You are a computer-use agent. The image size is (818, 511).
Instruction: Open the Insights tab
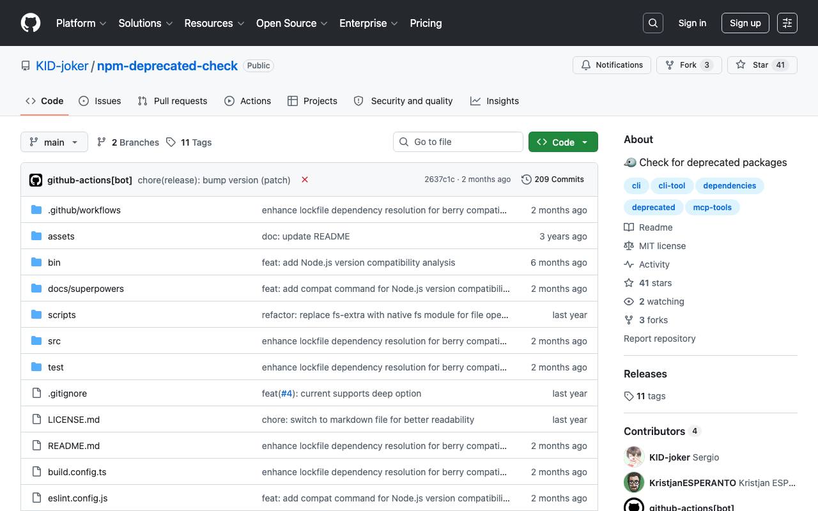tap(495, 101)
